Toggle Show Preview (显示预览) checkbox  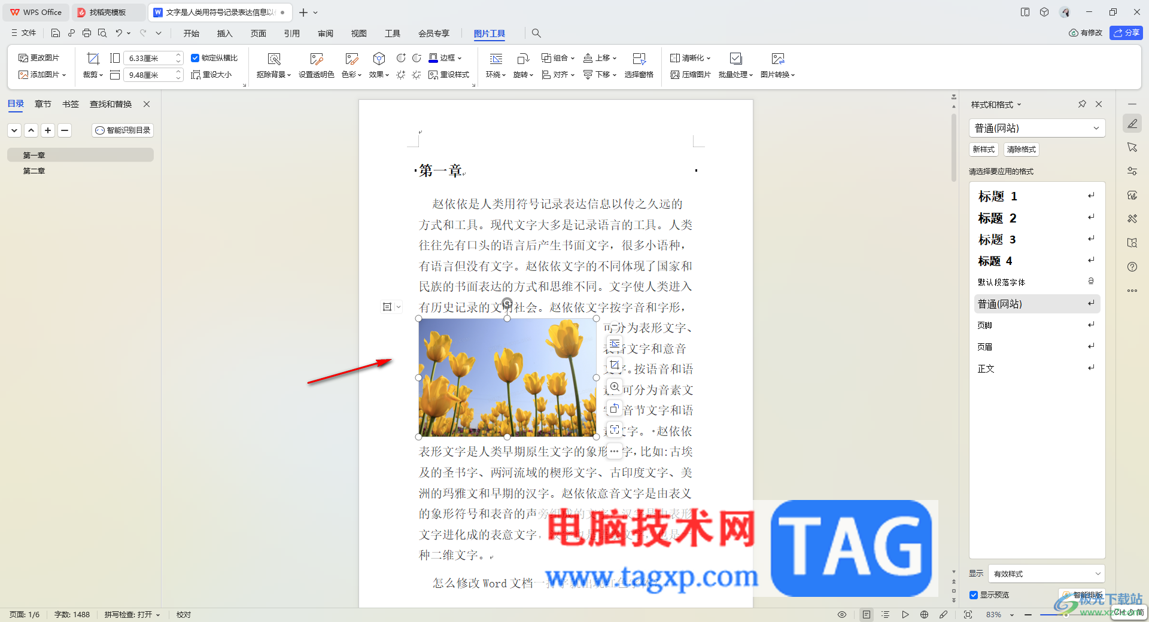[x=974, y=595]
